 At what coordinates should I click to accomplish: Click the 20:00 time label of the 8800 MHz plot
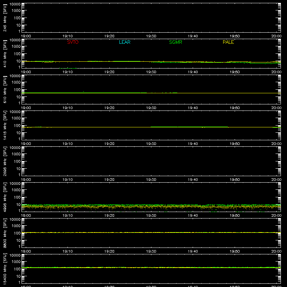(276, 251)
